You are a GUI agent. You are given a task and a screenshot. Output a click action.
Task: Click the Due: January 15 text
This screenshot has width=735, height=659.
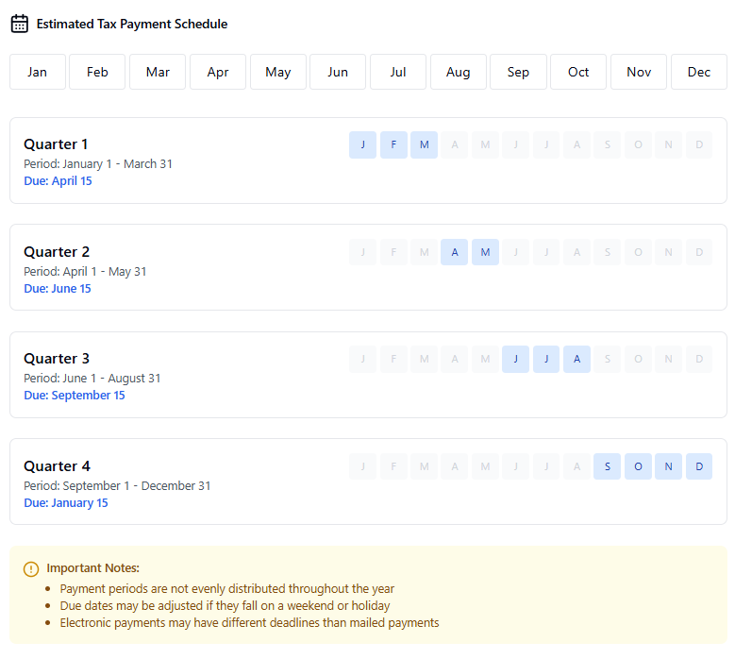click(66, 503)
